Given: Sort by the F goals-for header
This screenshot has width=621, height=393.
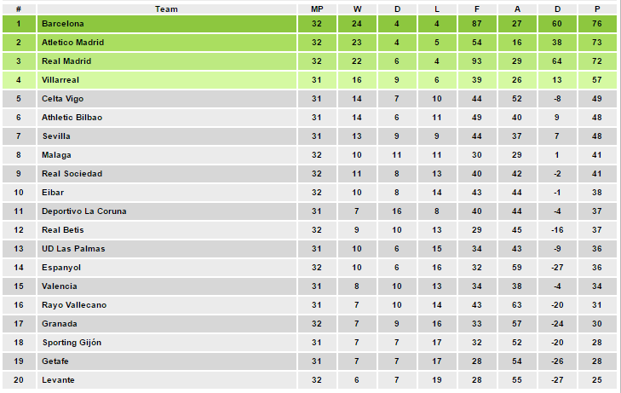Looking at the screenshot, I should pos(476,9).
